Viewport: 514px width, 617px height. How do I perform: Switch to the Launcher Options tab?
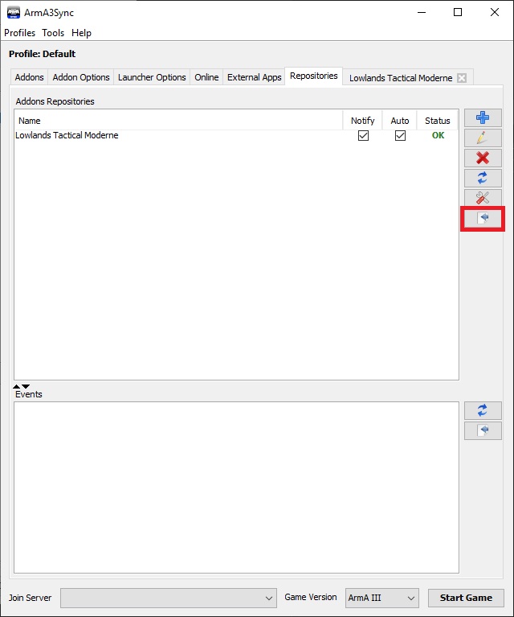tap(152, 77)
